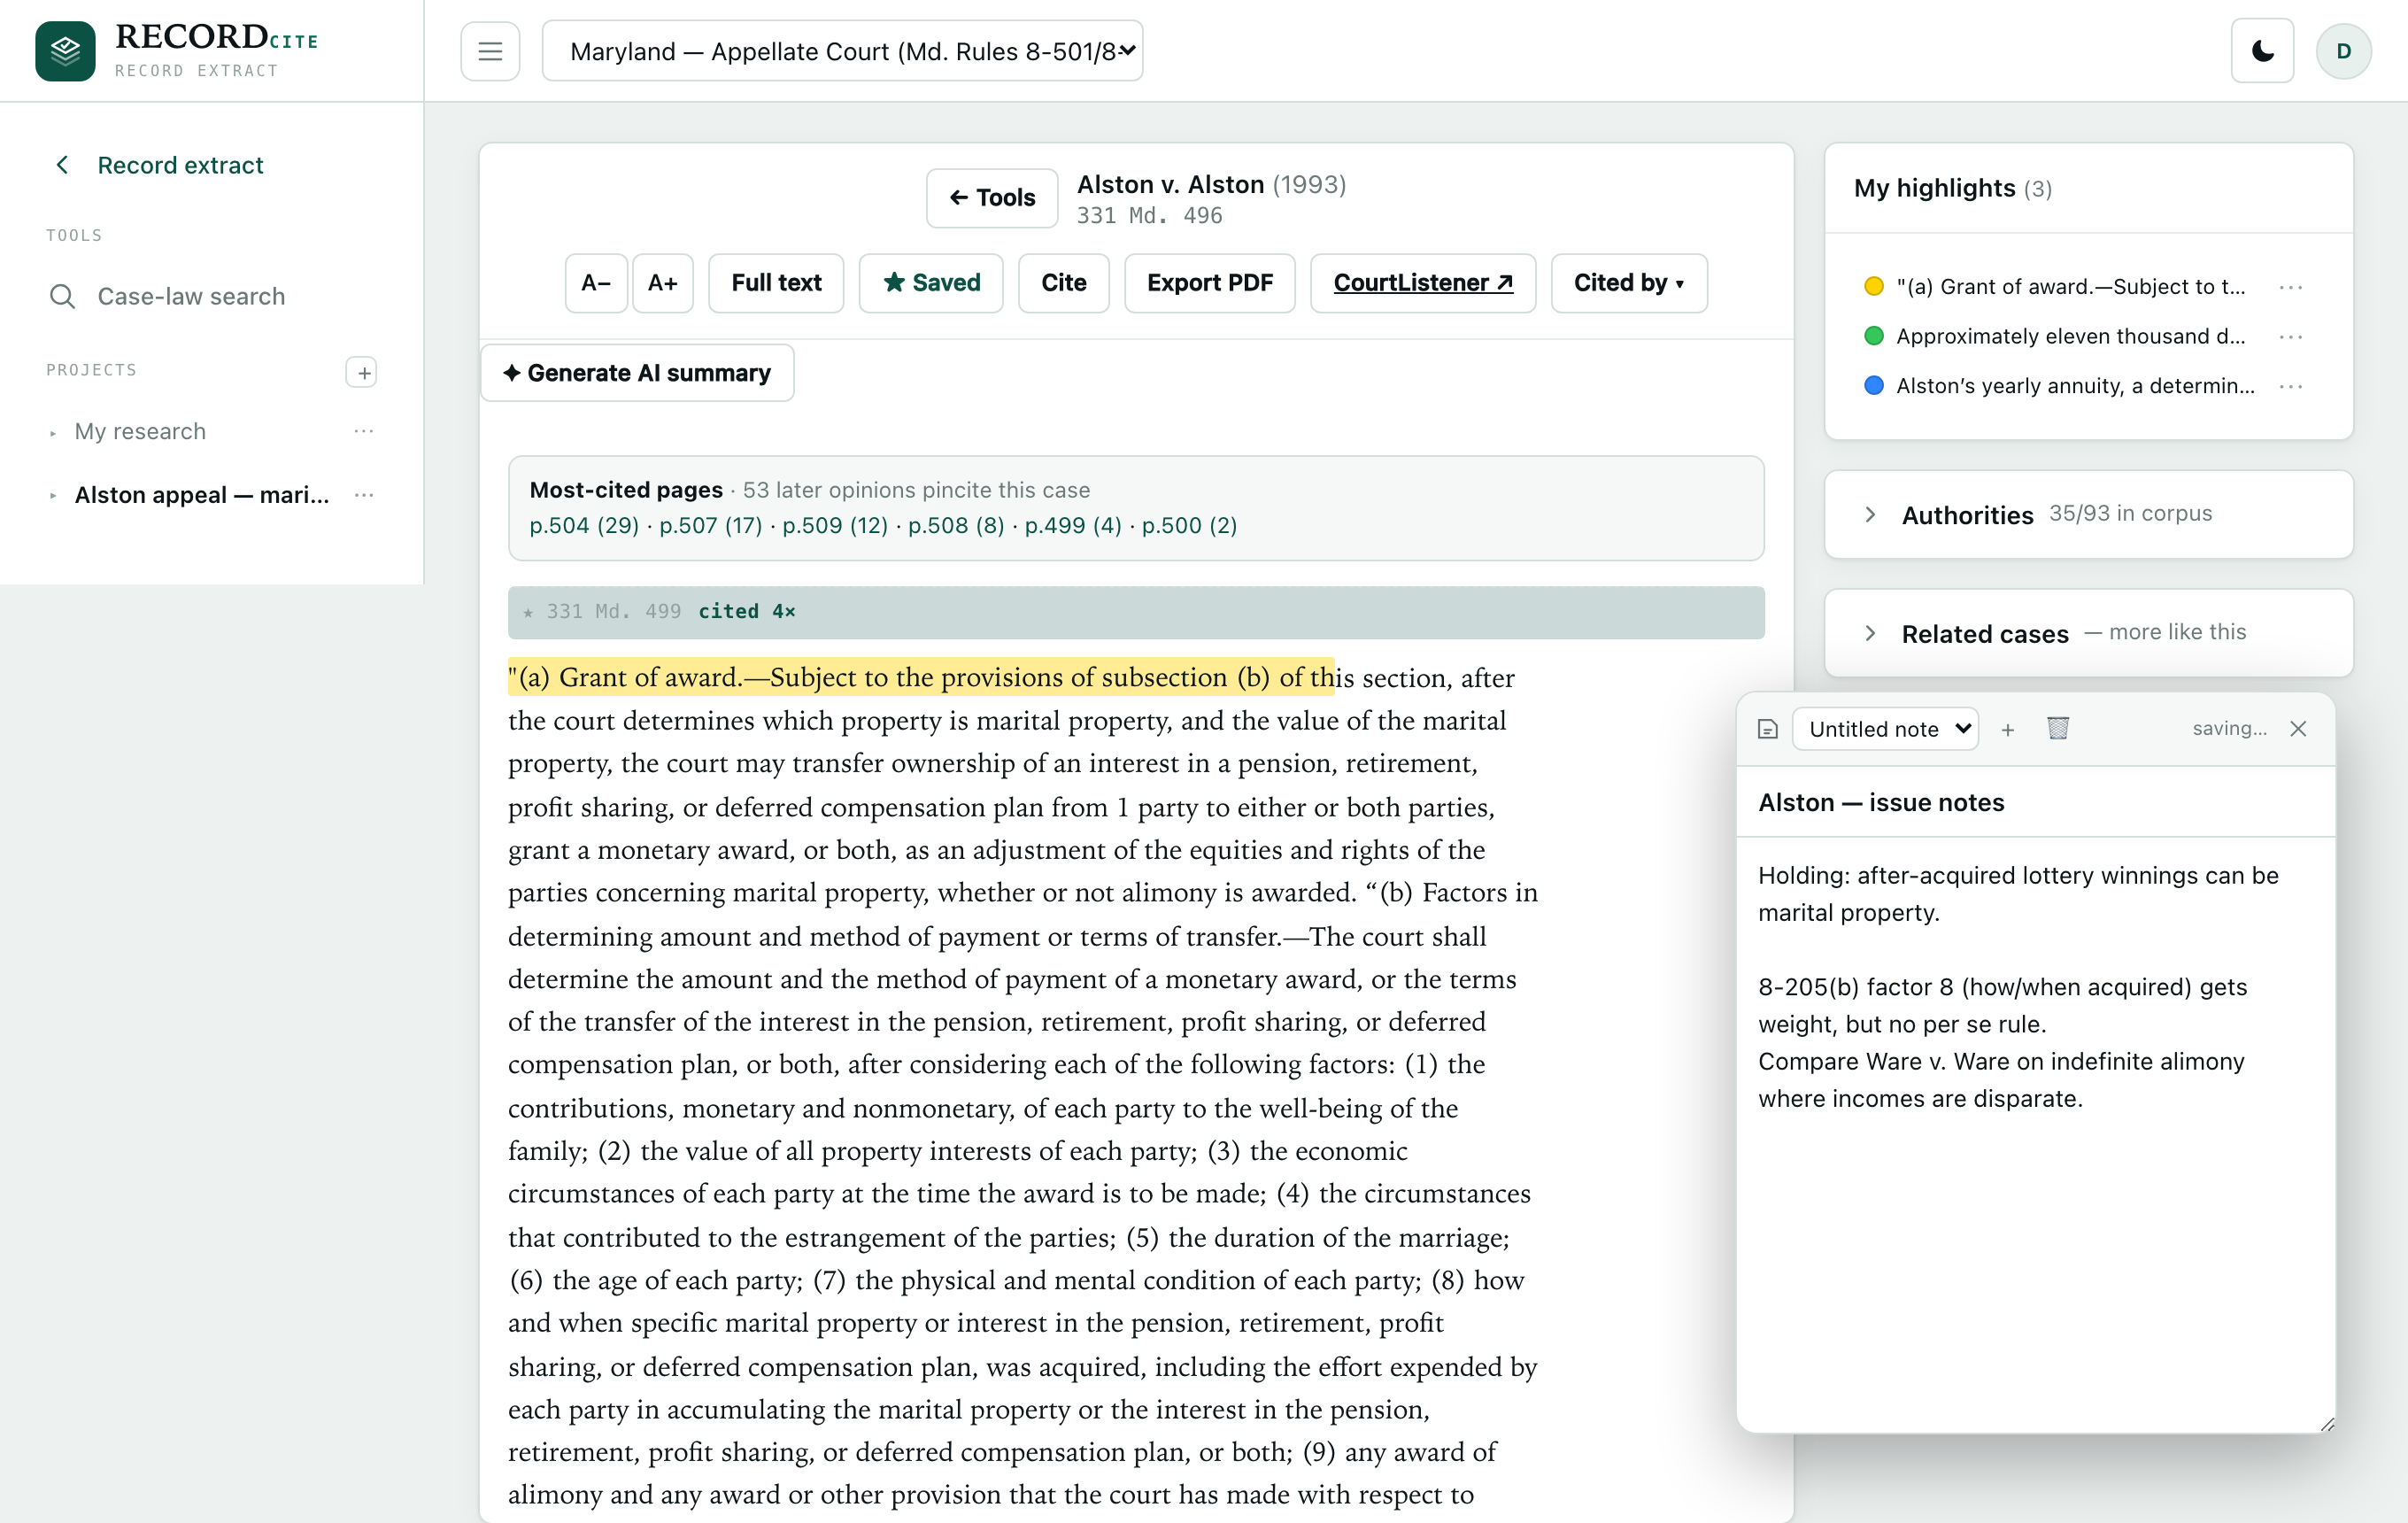
Task: Open the user avatar D menu
Action: click(2343, 51)
